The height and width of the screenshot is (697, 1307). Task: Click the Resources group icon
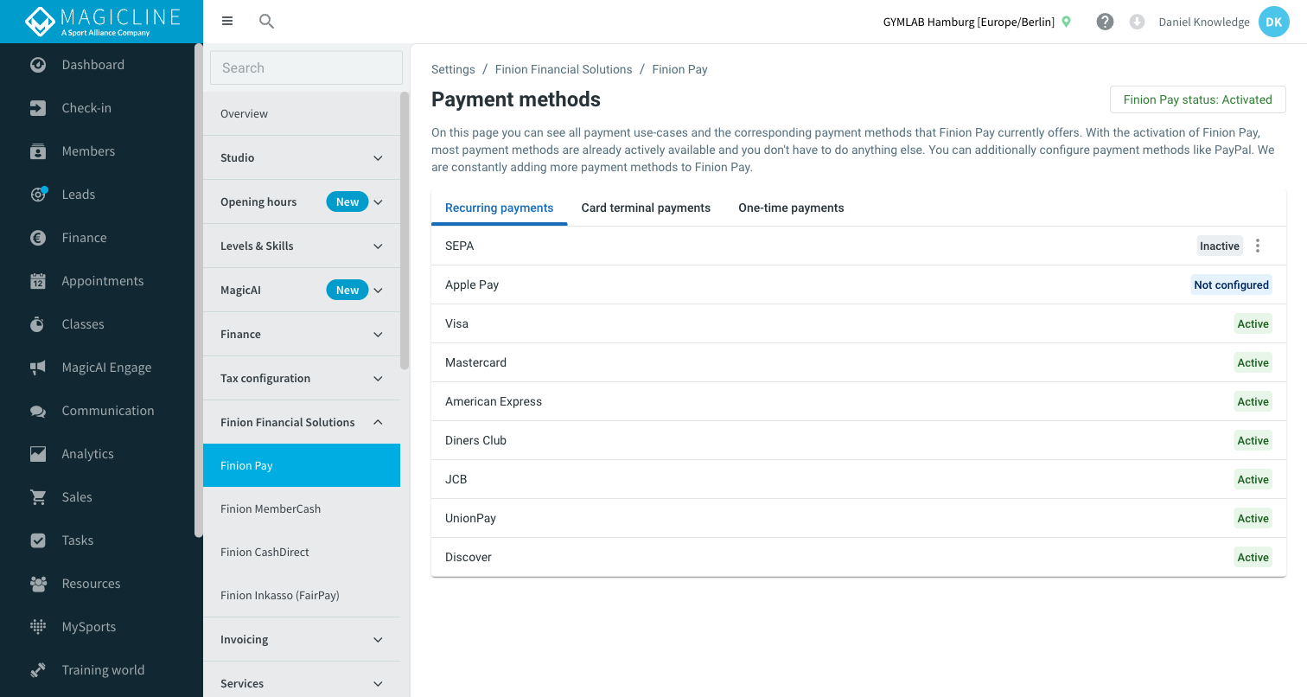click(x=38, y=584)
